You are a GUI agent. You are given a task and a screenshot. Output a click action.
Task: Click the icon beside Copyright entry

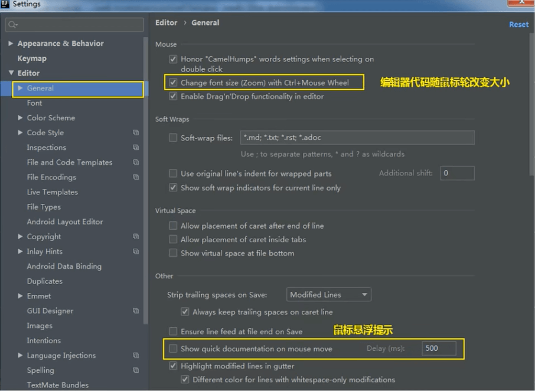coord(136,237)
